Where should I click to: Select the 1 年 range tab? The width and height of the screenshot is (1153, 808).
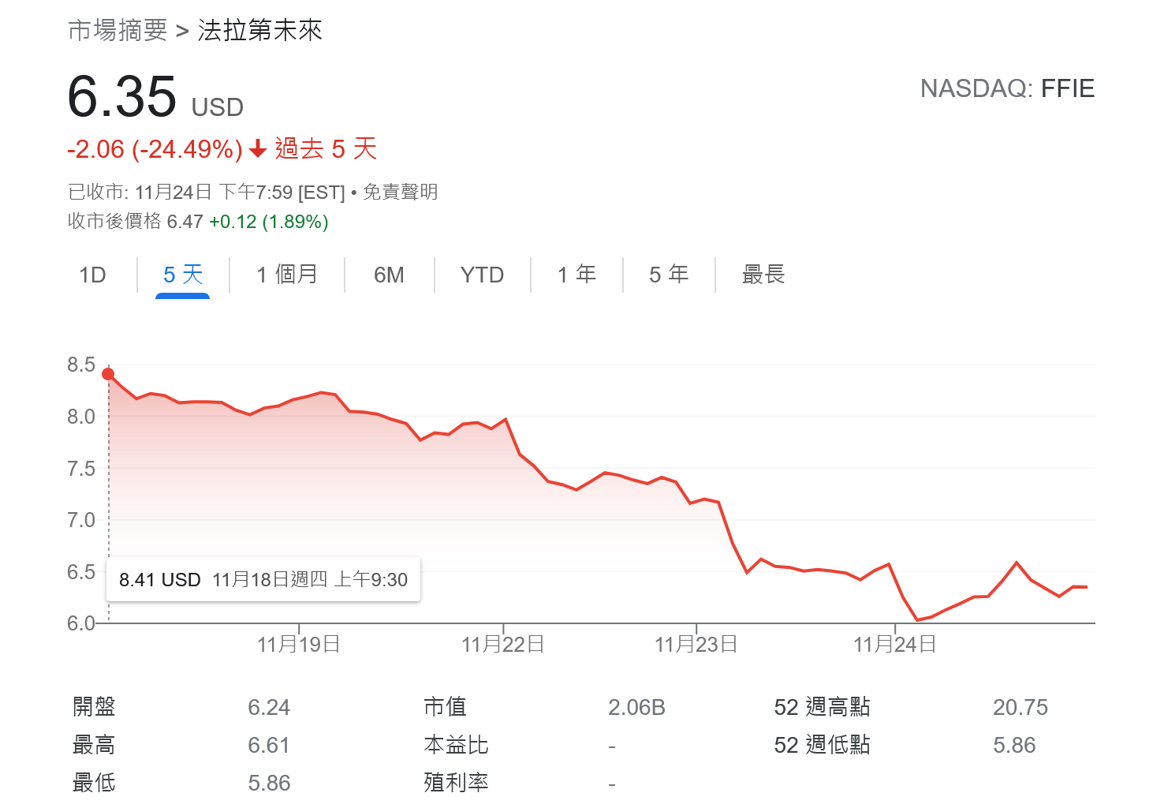pos(576,275)
